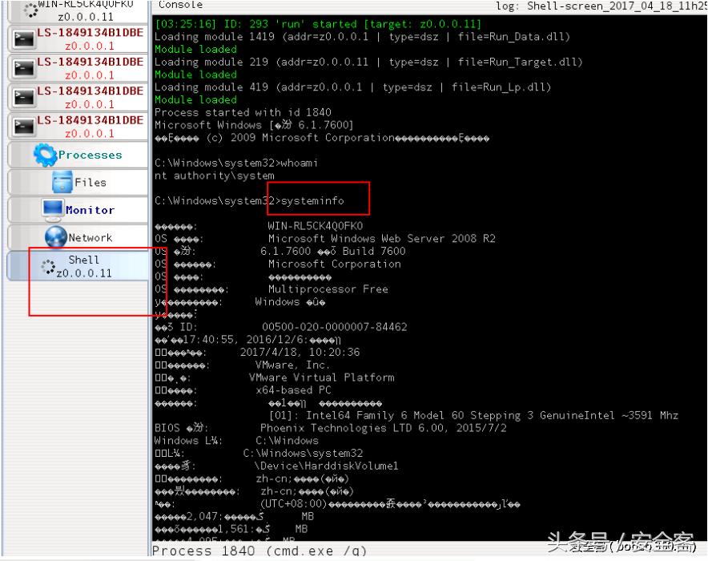Open the Files panel drive icon
The height and width of the screenshot is (561, 708).
62,182
